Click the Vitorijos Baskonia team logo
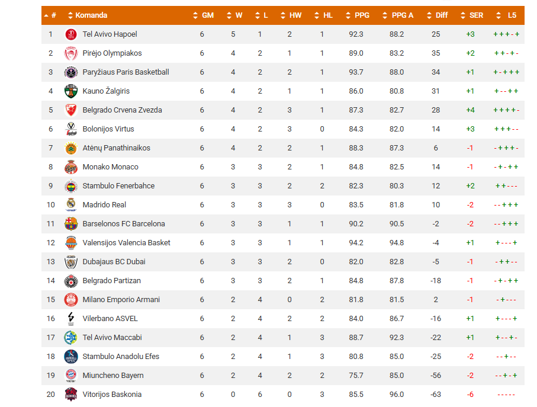The height and width of the screenshot is (407, 537). pyautogui.click(x=71, y=395)
